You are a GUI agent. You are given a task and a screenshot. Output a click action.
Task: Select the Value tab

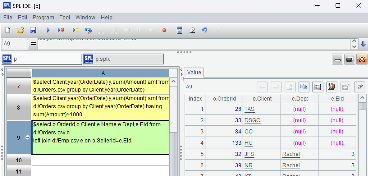[194, 72]
